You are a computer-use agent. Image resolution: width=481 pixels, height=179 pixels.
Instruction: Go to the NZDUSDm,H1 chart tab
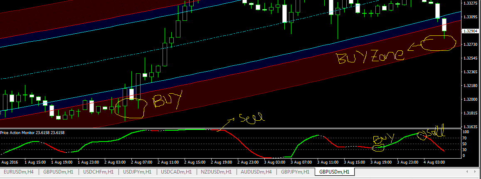pyautogui.click(x=217, y=172)
